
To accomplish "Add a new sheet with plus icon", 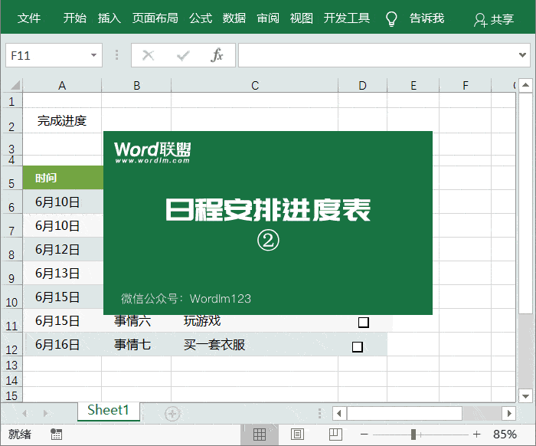I will coord(172,414).
